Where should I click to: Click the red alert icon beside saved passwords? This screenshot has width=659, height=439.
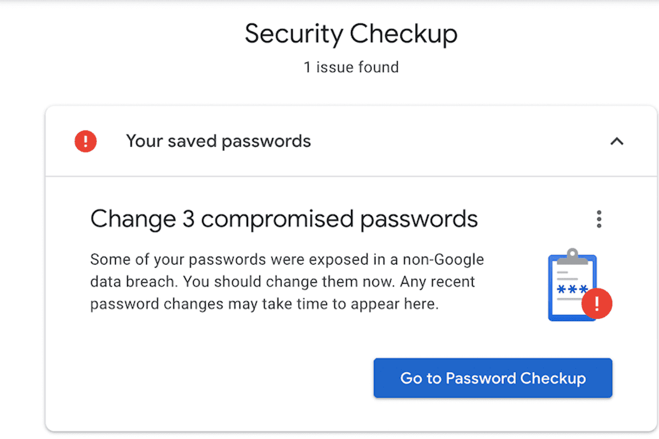(x=85, y=141)
